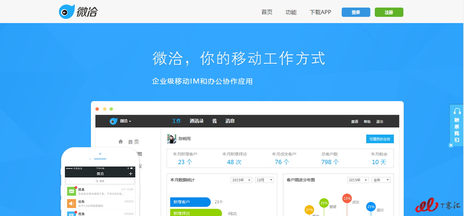Switch to the 工作 tab in the app bar

tap(176, 121)
